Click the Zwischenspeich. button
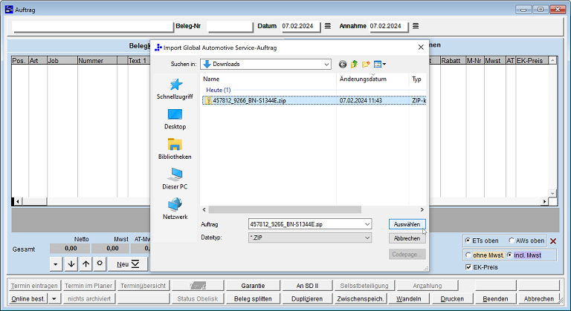This screenshot has width=571, height=311. point(360,298)
